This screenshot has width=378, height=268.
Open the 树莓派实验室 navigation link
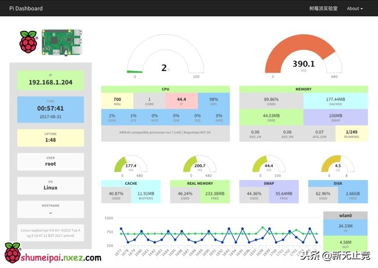pos(323,9)
